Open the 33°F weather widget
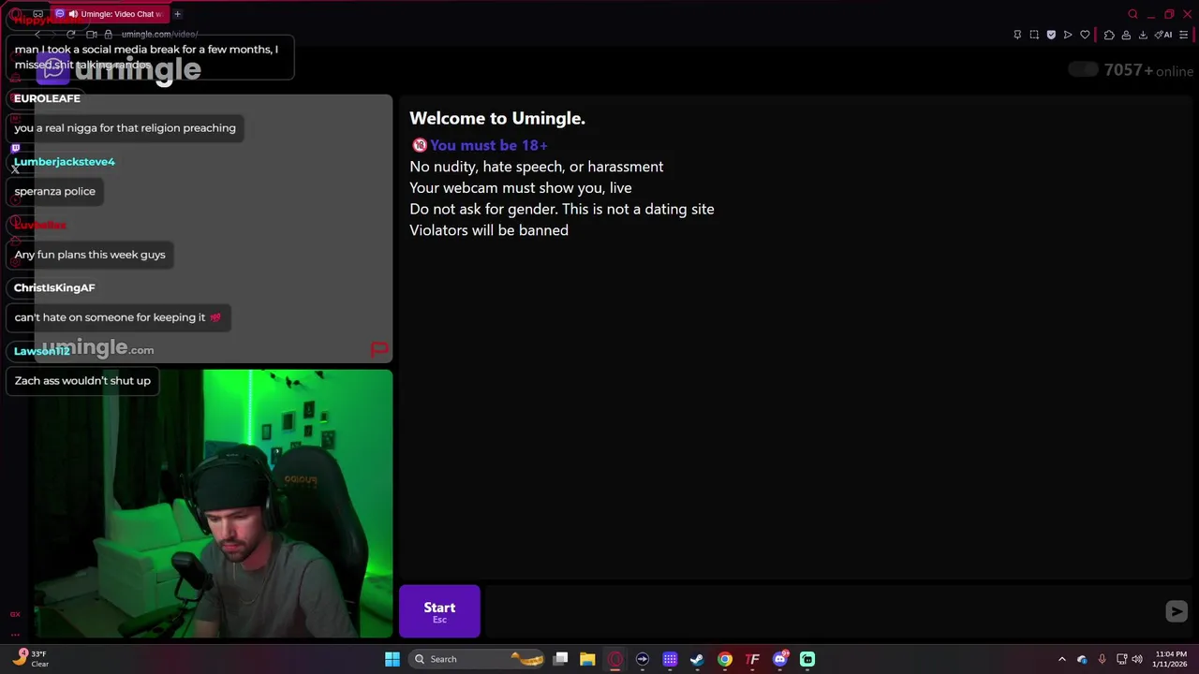This screenshot has width=1199, height=674. (x=31, y=659)
